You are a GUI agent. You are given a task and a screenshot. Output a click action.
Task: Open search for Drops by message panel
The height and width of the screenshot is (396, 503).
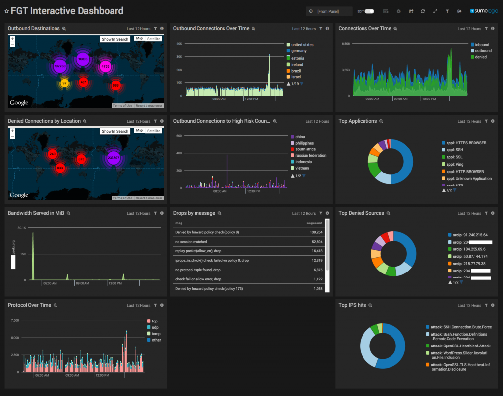point(220,213)
